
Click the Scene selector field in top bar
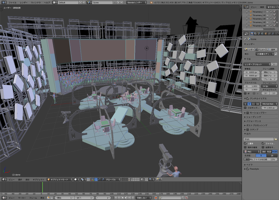[x=103, y=2]
